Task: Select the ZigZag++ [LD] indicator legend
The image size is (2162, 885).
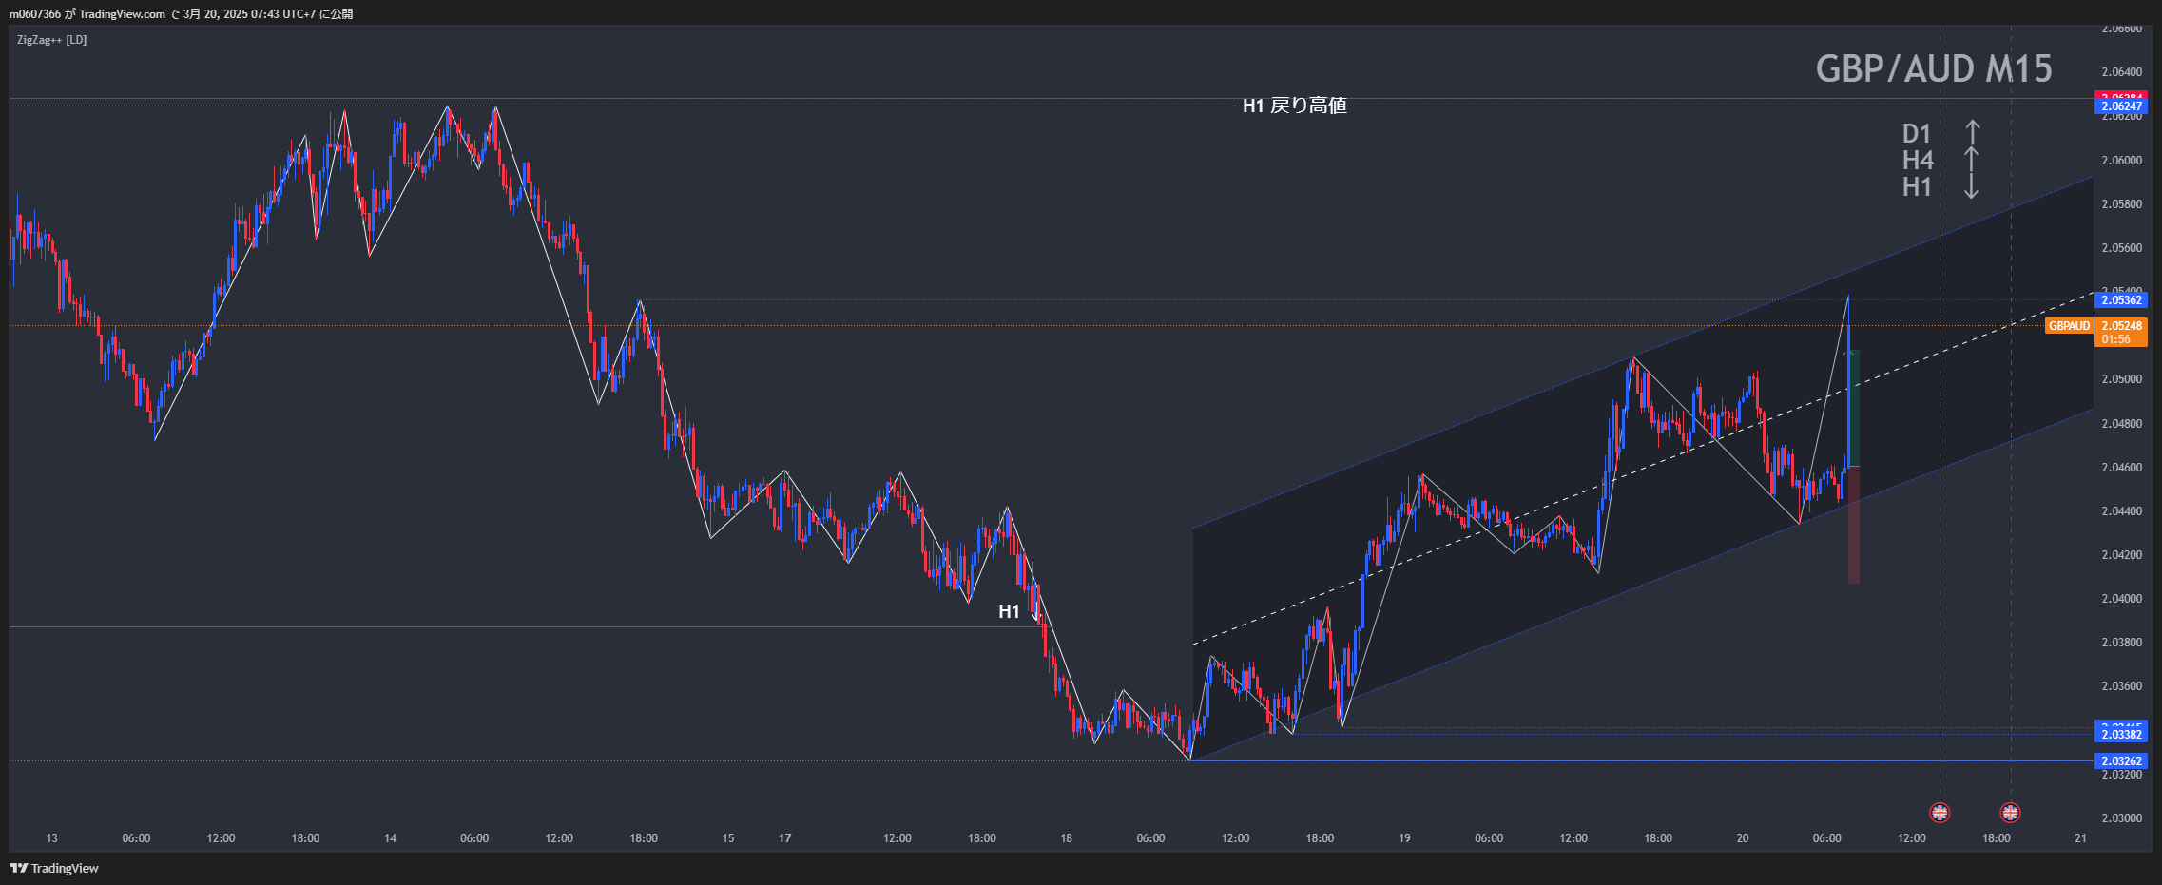Action: point(52,40)
